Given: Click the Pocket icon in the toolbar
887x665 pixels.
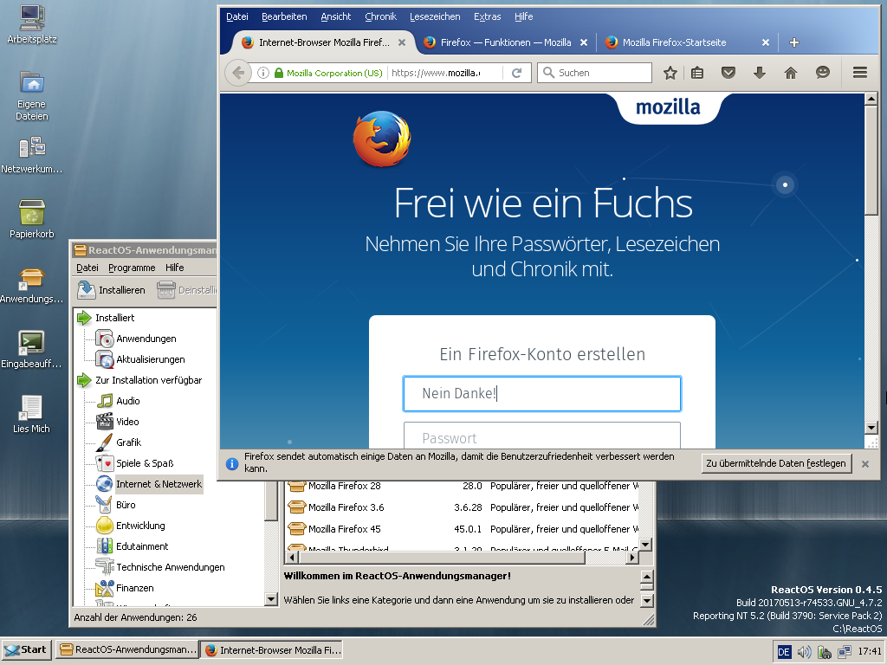Looking at the screenshot, I should [728, 74].
